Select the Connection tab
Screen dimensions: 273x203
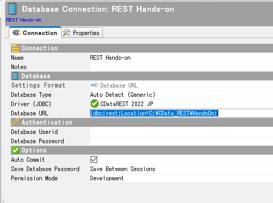click(35, 32)
